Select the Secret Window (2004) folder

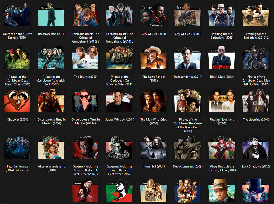click(x=119, y=101)
